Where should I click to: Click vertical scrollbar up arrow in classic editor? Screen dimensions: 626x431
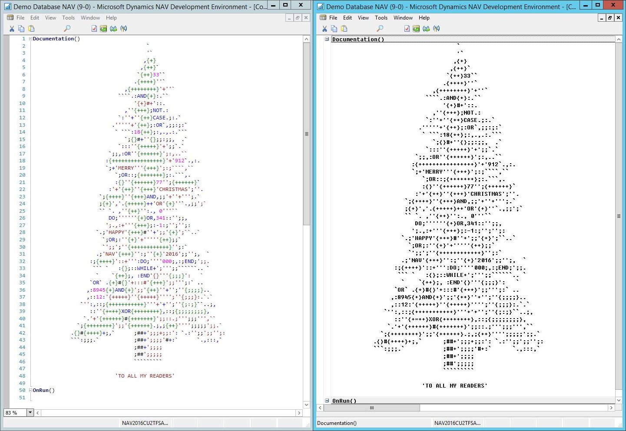tap(619, 39)
